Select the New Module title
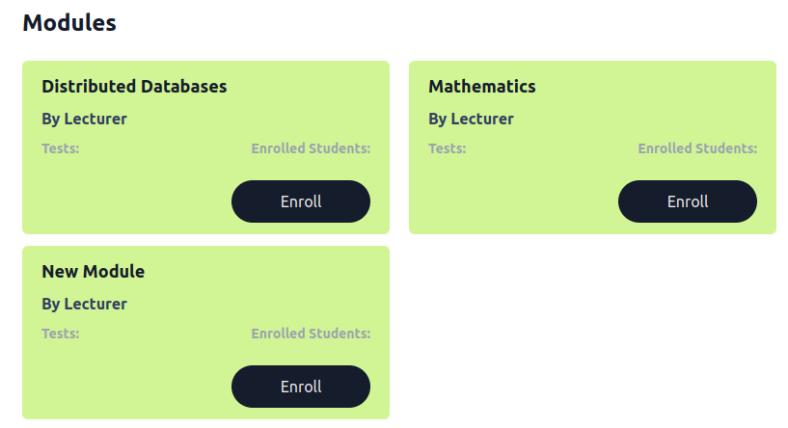788x428 pixels. 93,272
